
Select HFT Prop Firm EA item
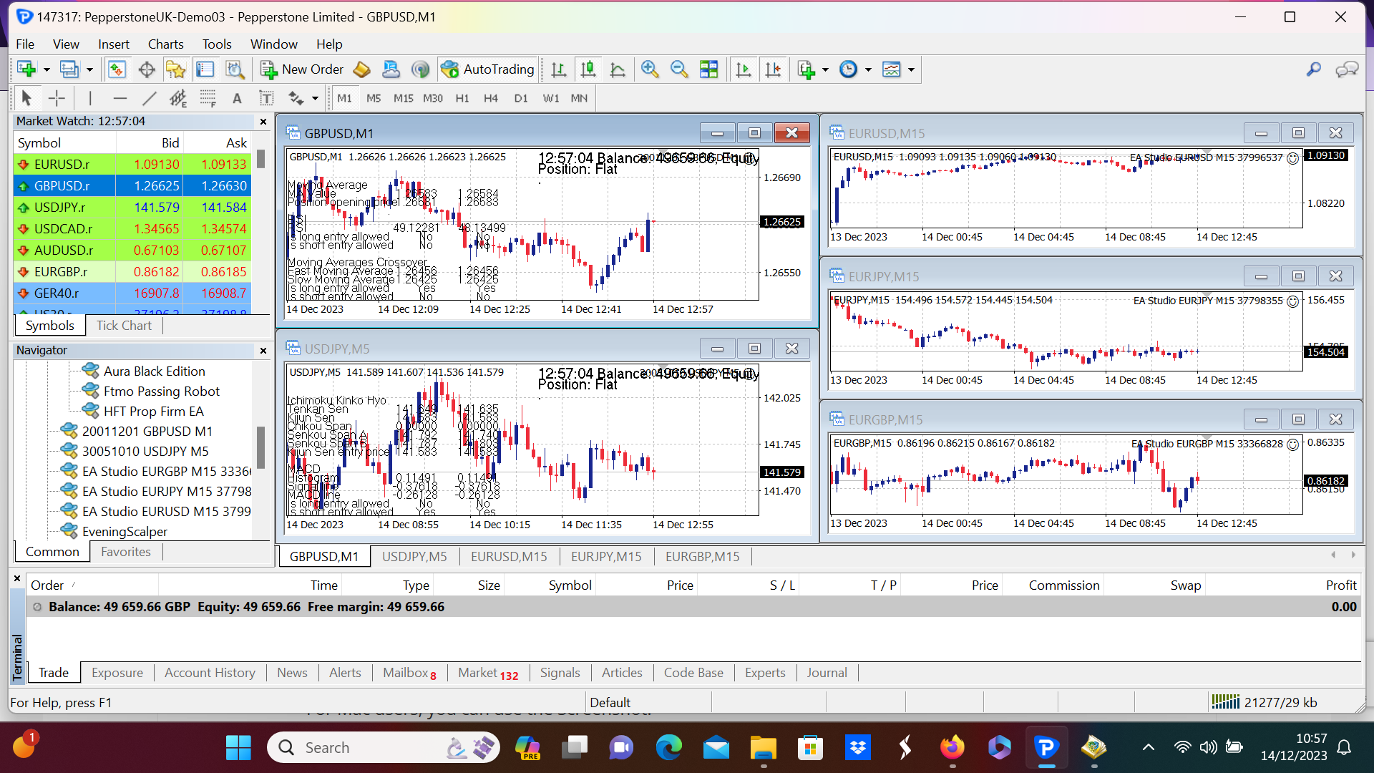coord(153,412)
